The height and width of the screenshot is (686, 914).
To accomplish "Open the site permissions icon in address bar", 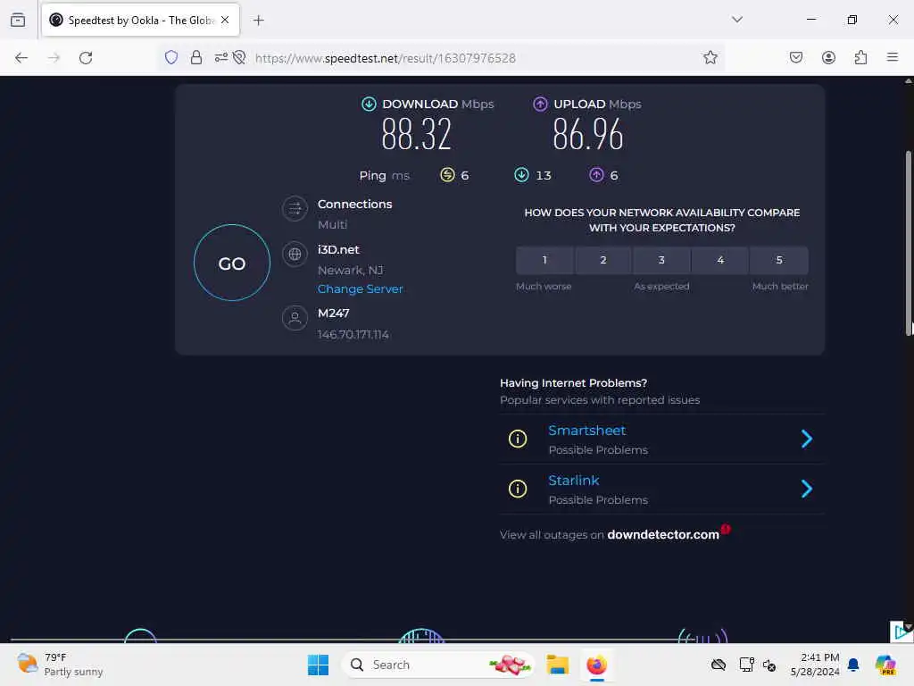I will click(221, 57).
